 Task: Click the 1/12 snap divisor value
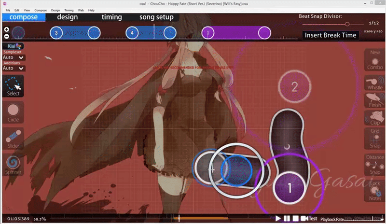click(373, 23)
